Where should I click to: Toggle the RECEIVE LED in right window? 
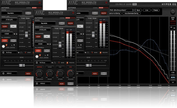point(100,53)
